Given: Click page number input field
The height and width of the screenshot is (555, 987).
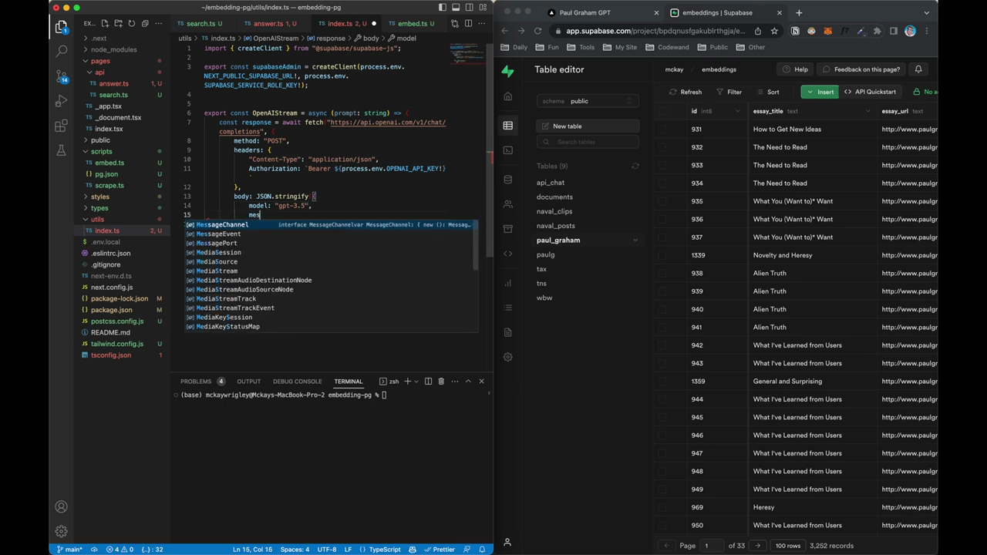Looking at the screenshot, I should click(x=711, y=546).
